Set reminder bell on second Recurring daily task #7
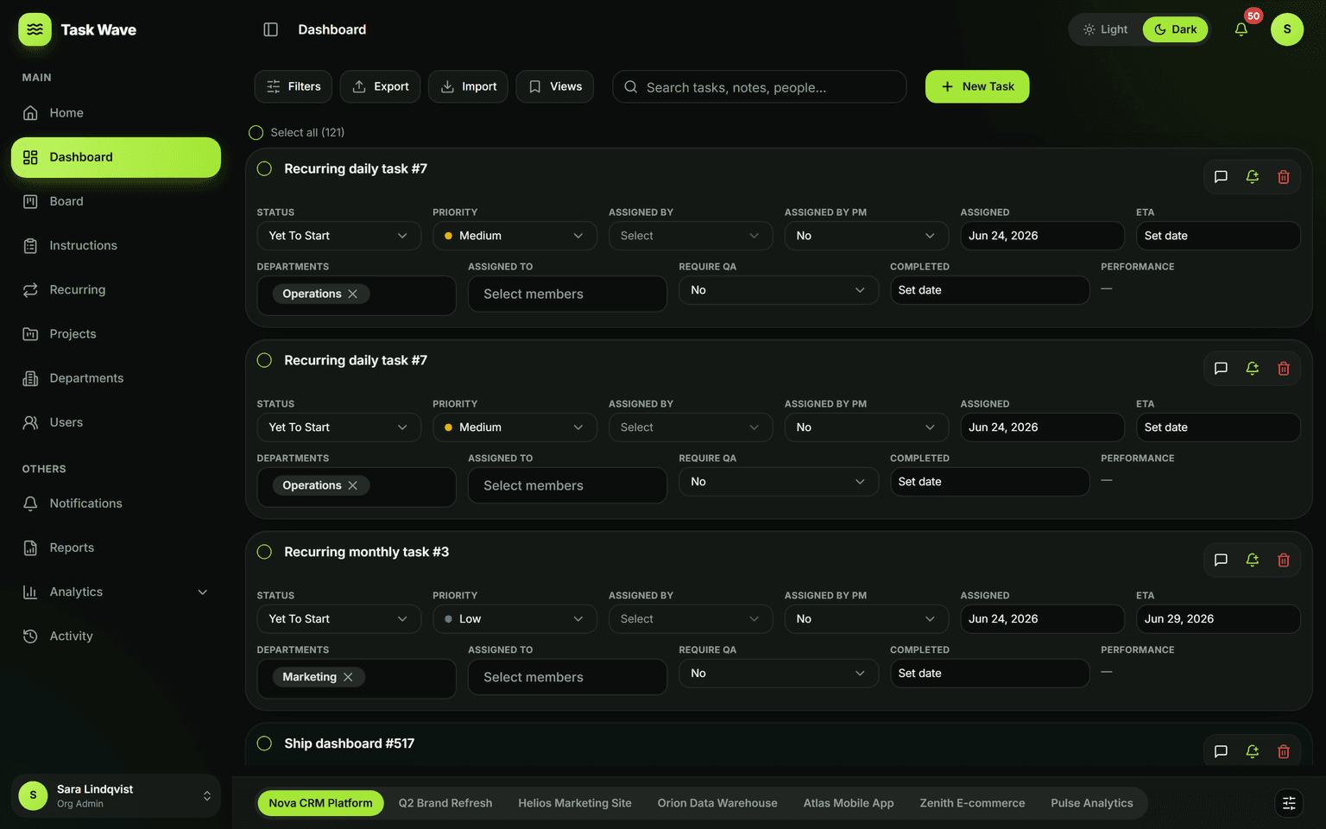 (x=1253, y=369)
